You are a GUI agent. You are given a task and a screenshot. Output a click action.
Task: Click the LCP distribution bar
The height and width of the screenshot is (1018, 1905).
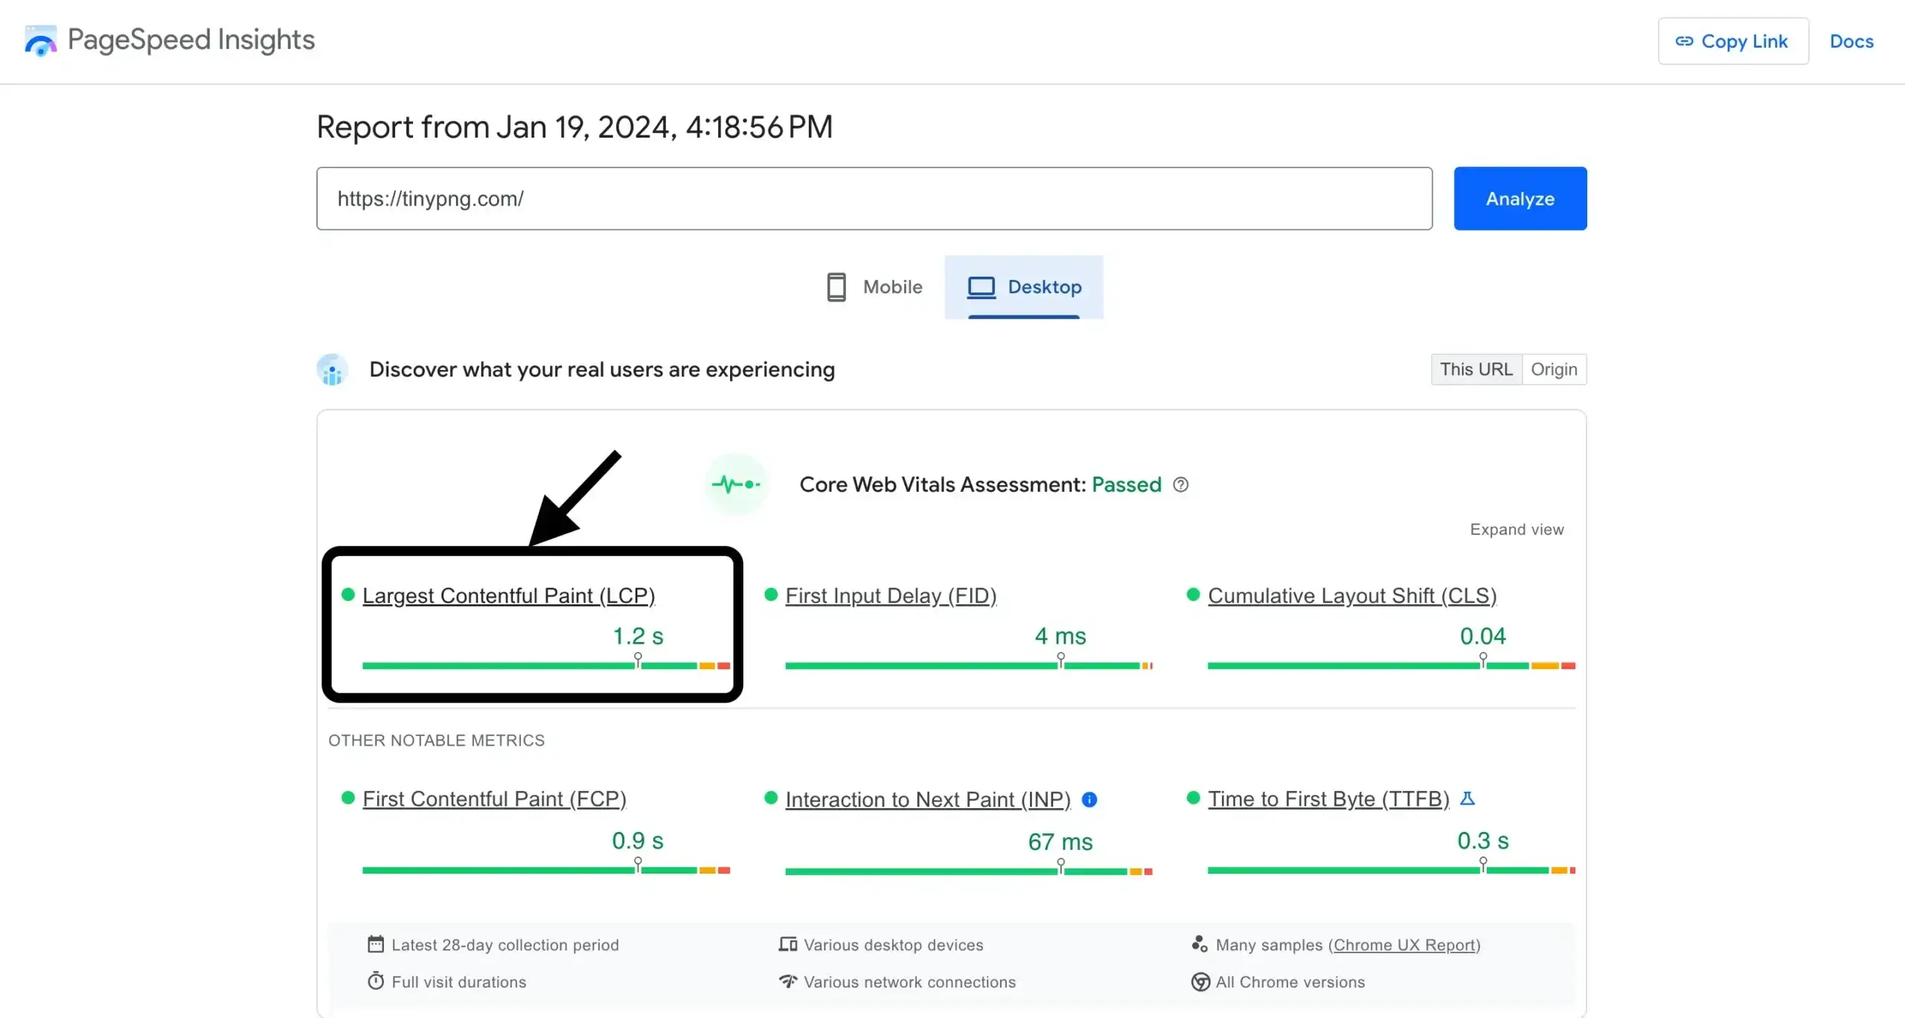tap(546, 665)
